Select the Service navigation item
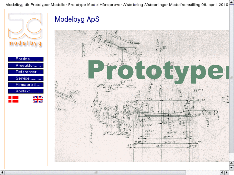Image resolution: width=234 pixels, height=175 pixels. coord(26,78)
